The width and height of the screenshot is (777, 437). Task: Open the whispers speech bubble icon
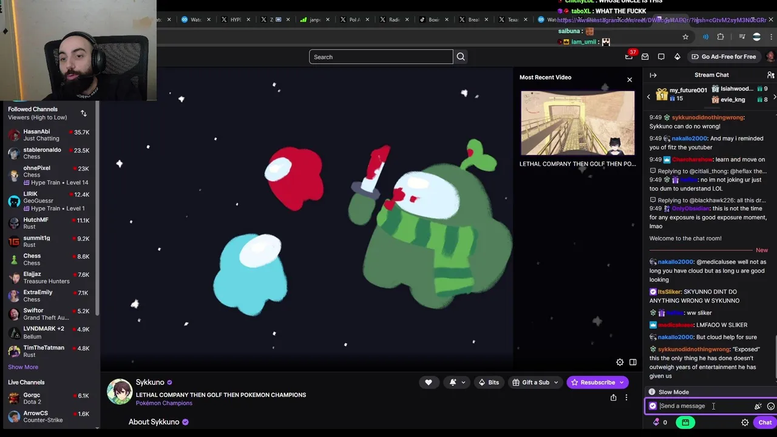tap(661, 56)
